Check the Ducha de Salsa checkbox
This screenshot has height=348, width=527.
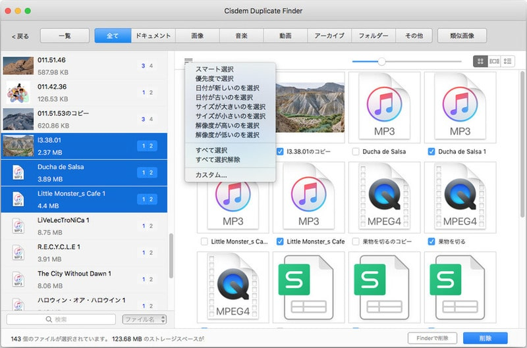tap(356, 151)
